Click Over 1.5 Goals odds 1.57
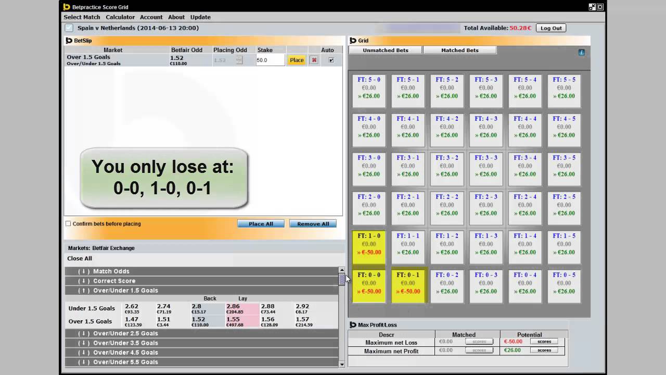Viewport: 666px width, 375px height. click(x=312, y=321)
